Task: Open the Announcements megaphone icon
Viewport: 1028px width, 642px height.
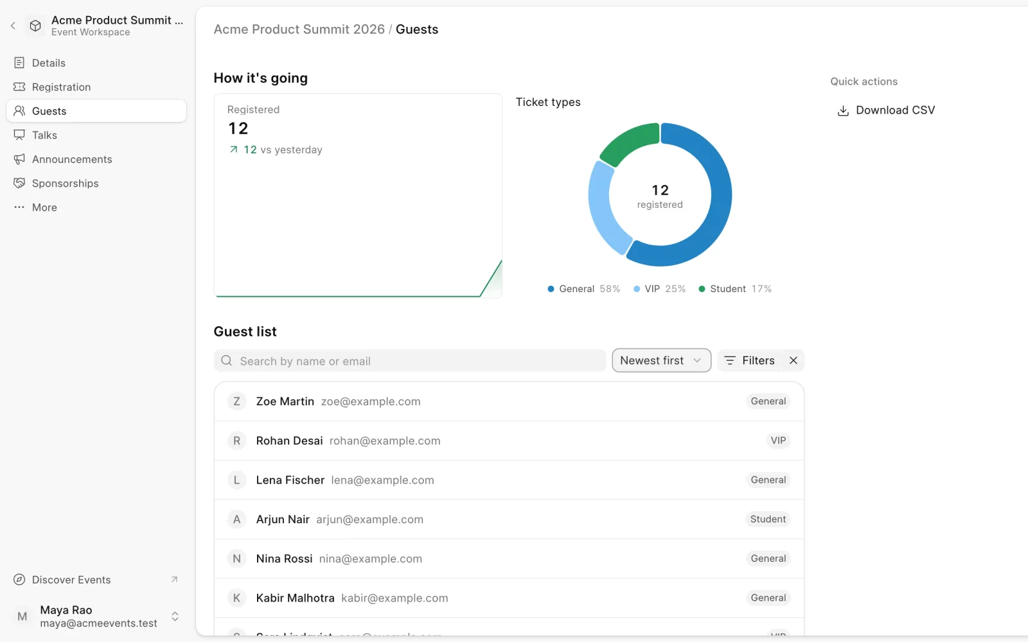Action: click(x=19, y=159)
